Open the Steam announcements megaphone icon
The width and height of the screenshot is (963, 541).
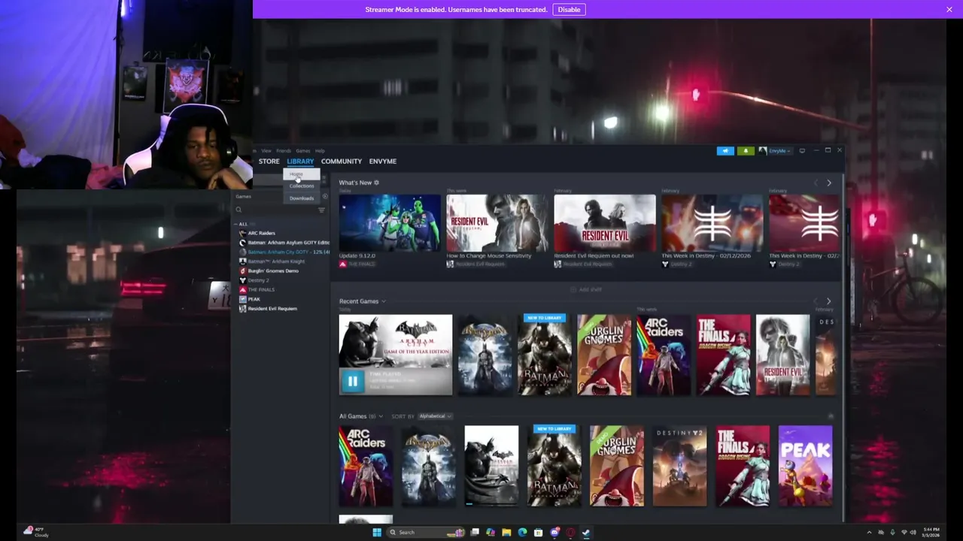coord(725,151)
